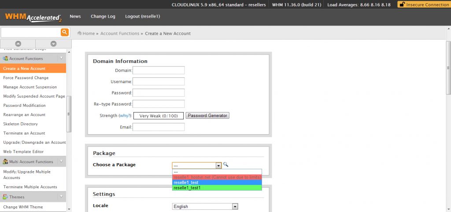
Task: Click the Domain input field
Action: coord(159,70)
